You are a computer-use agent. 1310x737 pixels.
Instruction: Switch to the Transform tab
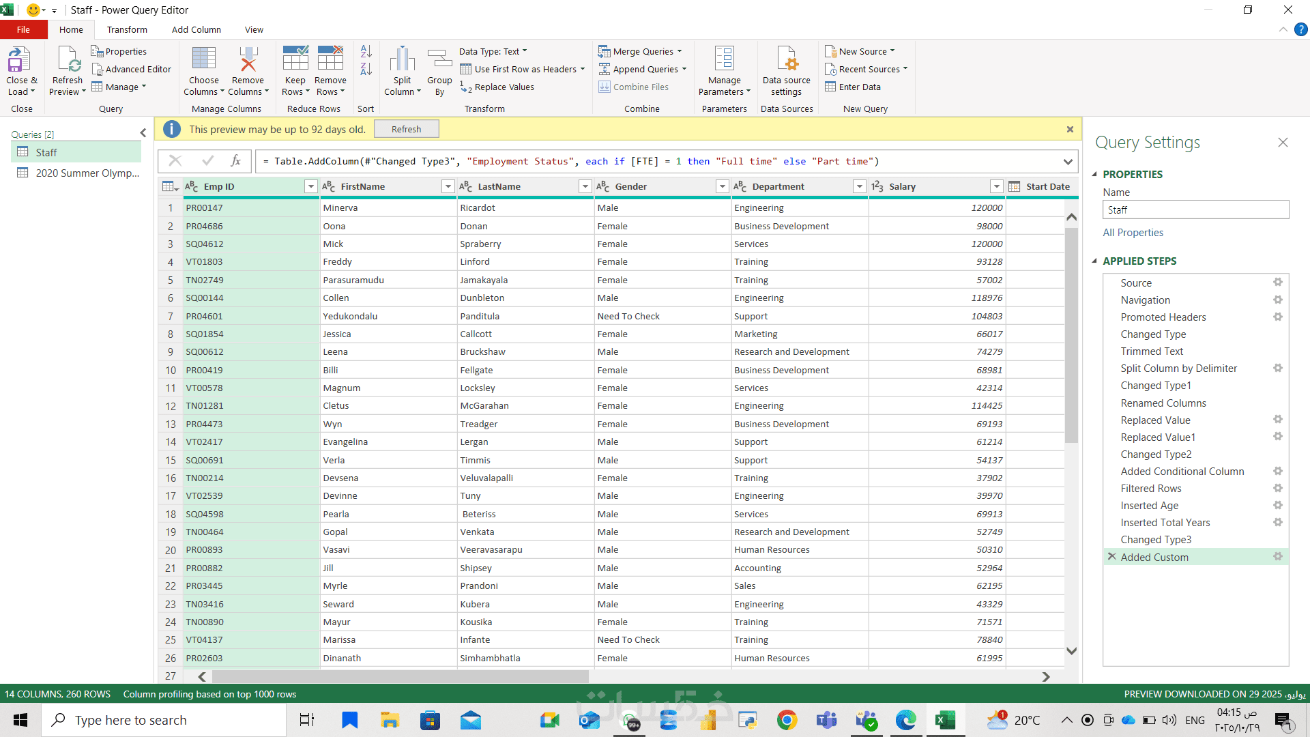pyautogui.click(x=127, y=29)
